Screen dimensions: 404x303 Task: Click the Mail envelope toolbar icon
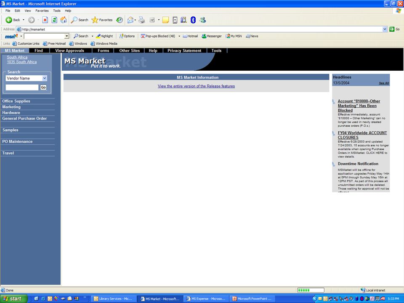pyautogui.click(x=130, y=20)
